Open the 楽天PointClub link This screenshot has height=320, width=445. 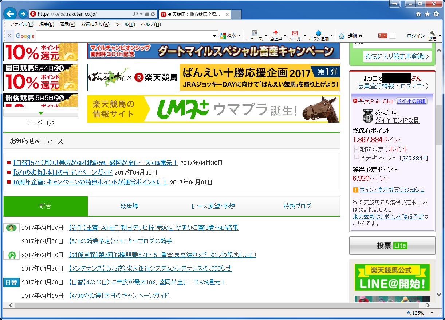click(376, 101)
